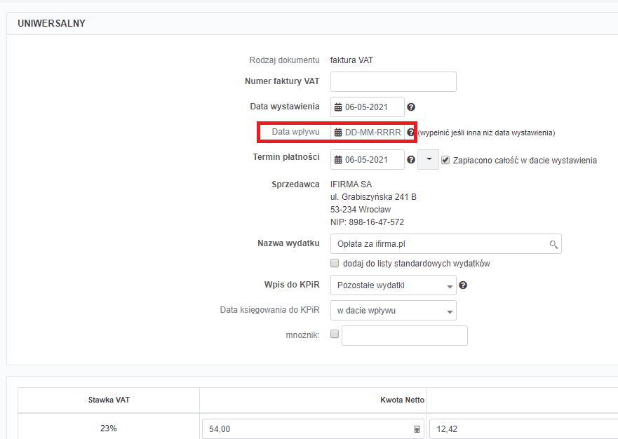Uncheck Zapłacono całość w dacie wystawienia
618x439 pixels.
pos(445,160)
